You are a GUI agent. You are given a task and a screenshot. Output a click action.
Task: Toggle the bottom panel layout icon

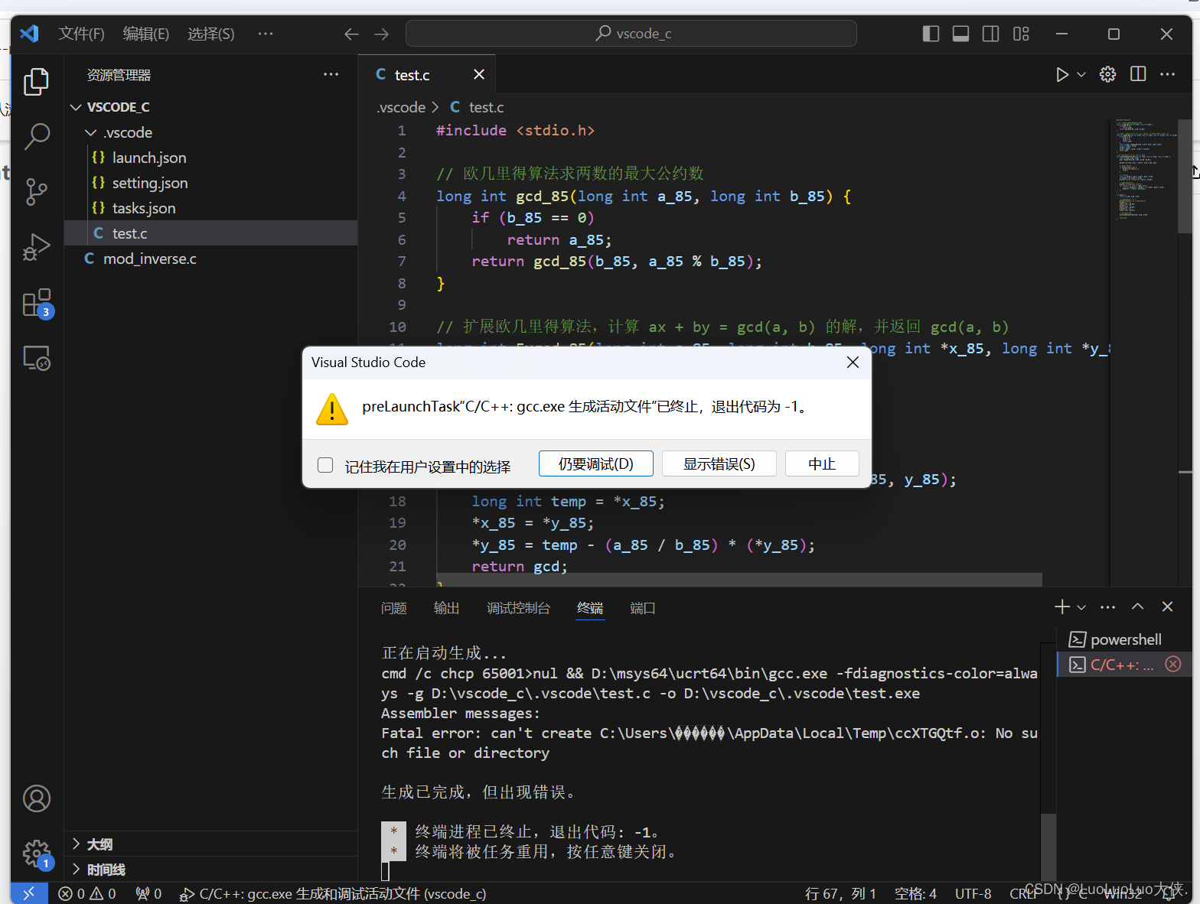point(960,34)
